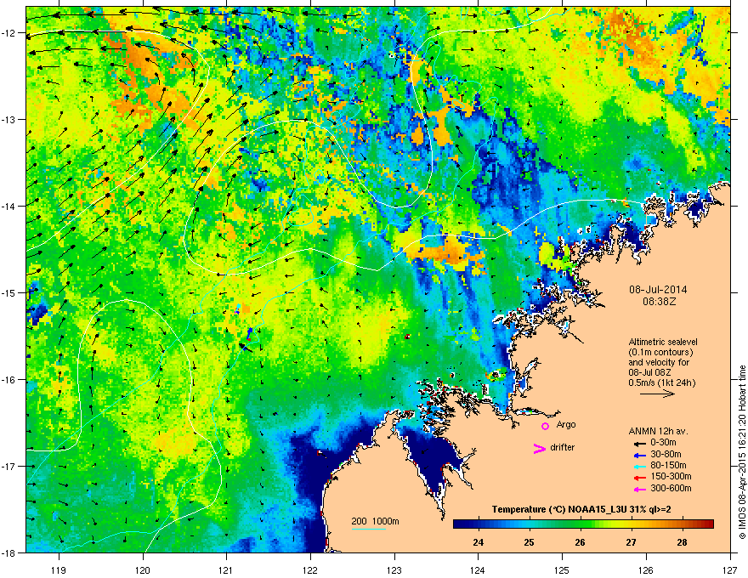Click the '300-600m' depth label
748x578 pixels.
(x=671, y=489)
